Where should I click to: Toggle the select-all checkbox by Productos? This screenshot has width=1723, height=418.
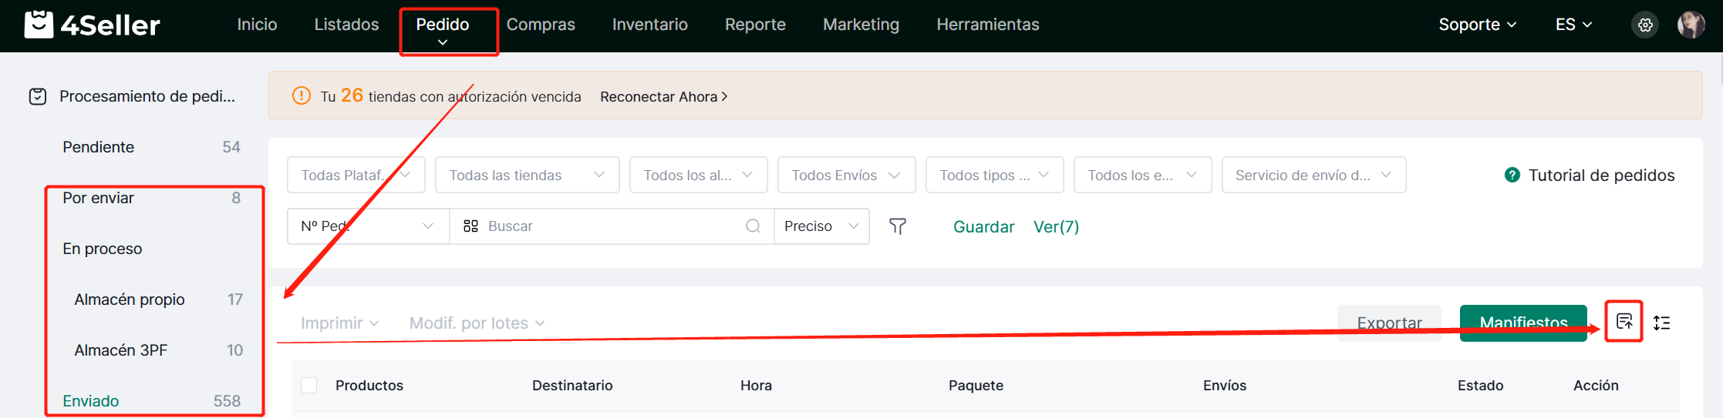309,386
